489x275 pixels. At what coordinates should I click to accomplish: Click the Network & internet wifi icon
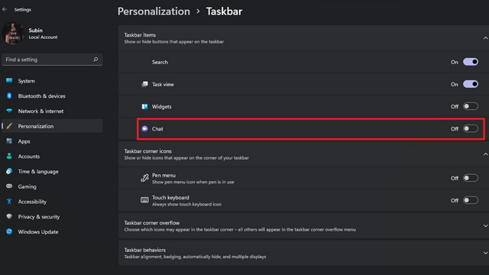[x=9, y=111]
